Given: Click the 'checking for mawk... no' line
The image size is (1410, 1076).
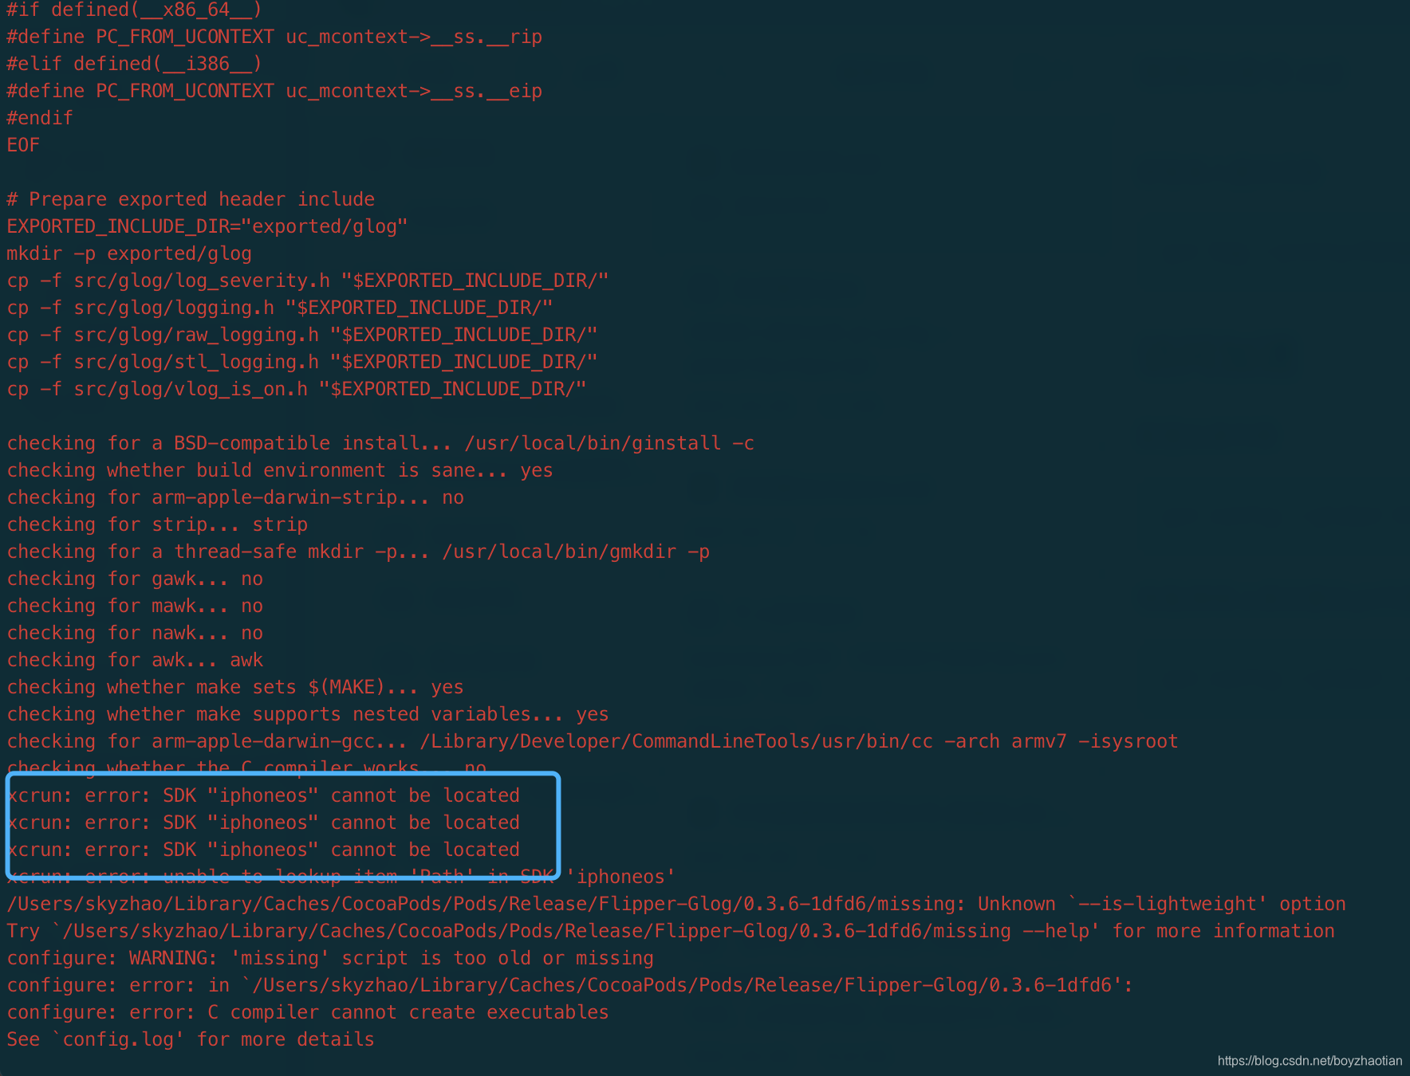Looking at the screenshot, I should pos(135,606).
